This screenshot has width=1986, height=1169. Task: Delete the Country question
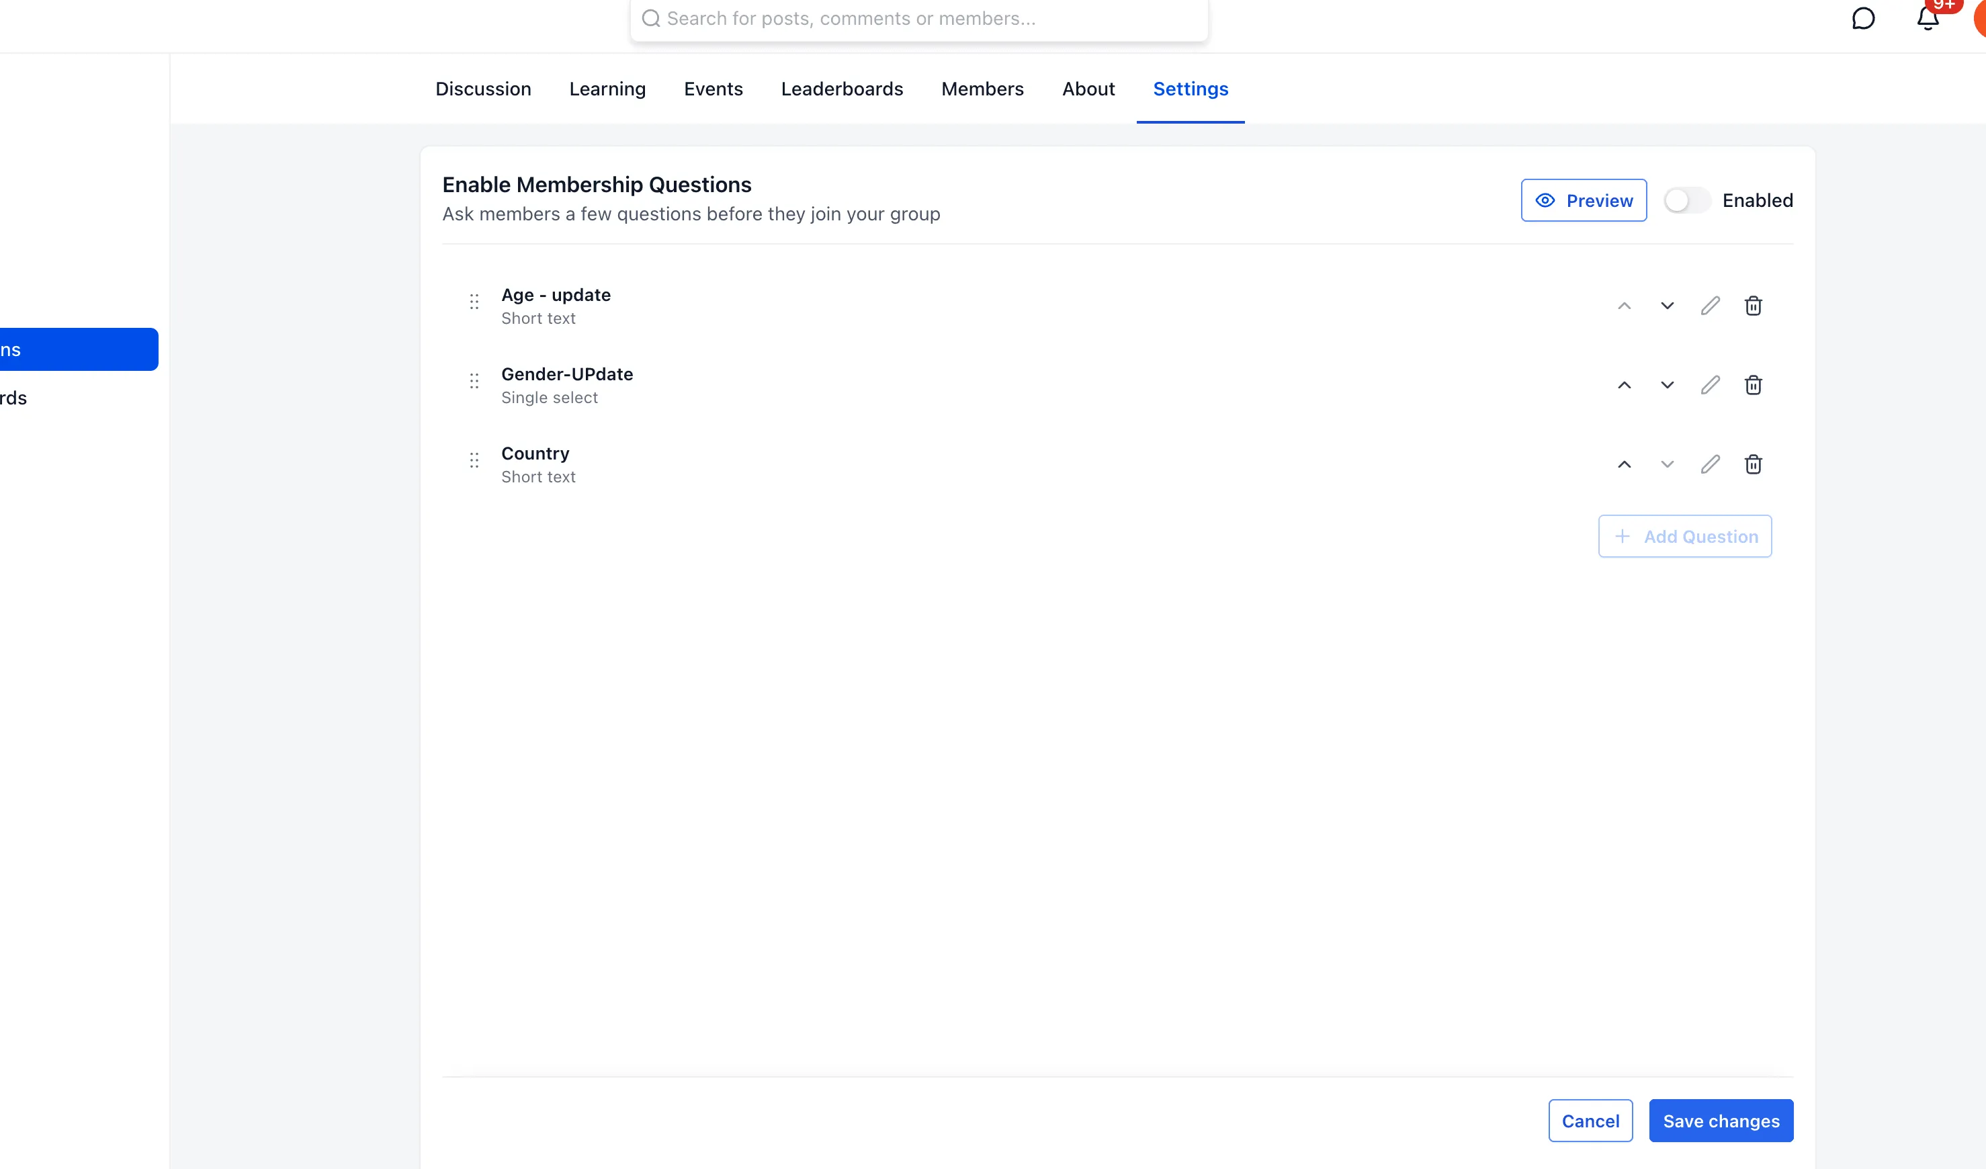point(1753,464)
